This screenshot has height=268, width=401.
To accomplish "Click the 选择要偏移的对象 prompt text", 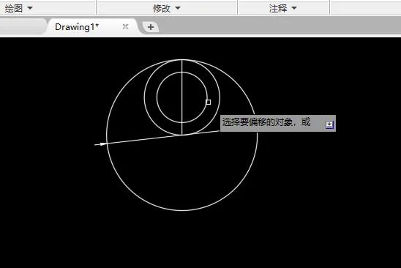I will point(266,122).
